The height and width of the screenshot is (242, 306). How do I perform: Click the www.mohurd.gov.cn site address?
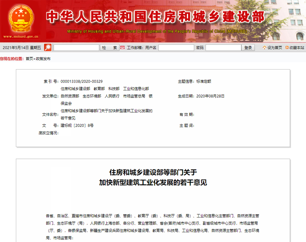tap(21, 36)
